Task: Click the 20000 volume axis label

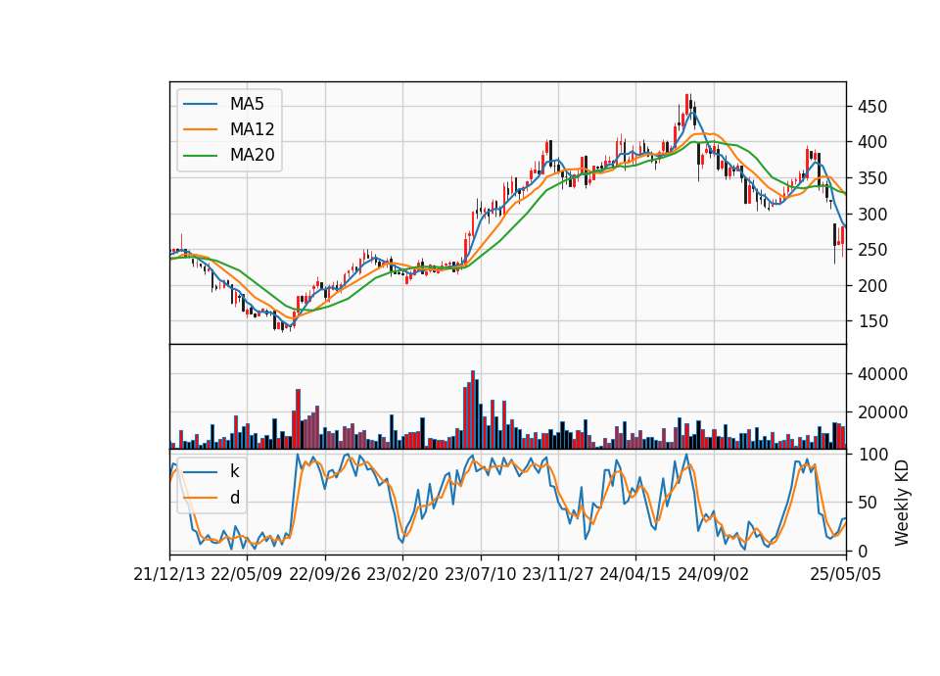Action: click(x=882, y=412)
